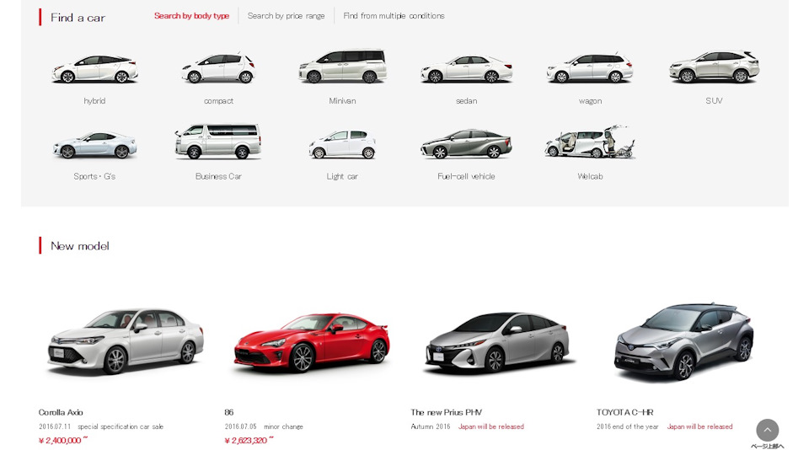This screenshot has height=450, width=809.
Task: Select the Fuel-cell vehicle icon
Action: [466, 143]
